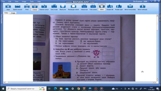Open the weather widget showing 3°C
Viewport: 161px width, 91px height.
(x=115, y=89)
